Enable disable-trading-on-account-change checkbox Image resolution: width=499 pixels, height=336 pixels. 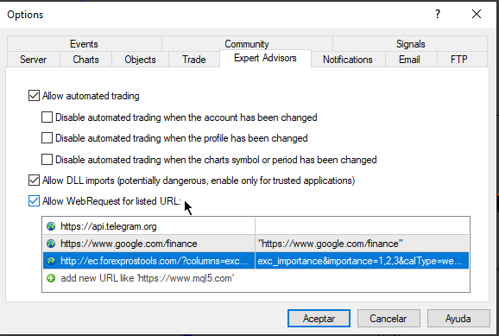pos(47,117)
